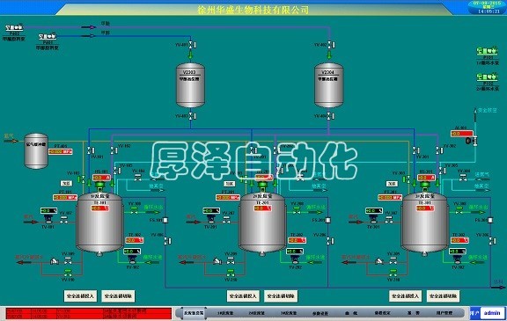Click the admin user field

(492, 312)
